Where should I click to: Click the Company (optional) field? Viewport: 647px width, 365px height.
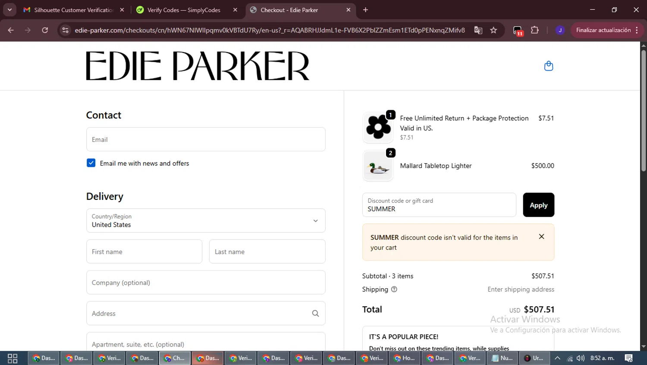[x=206, y=282]
